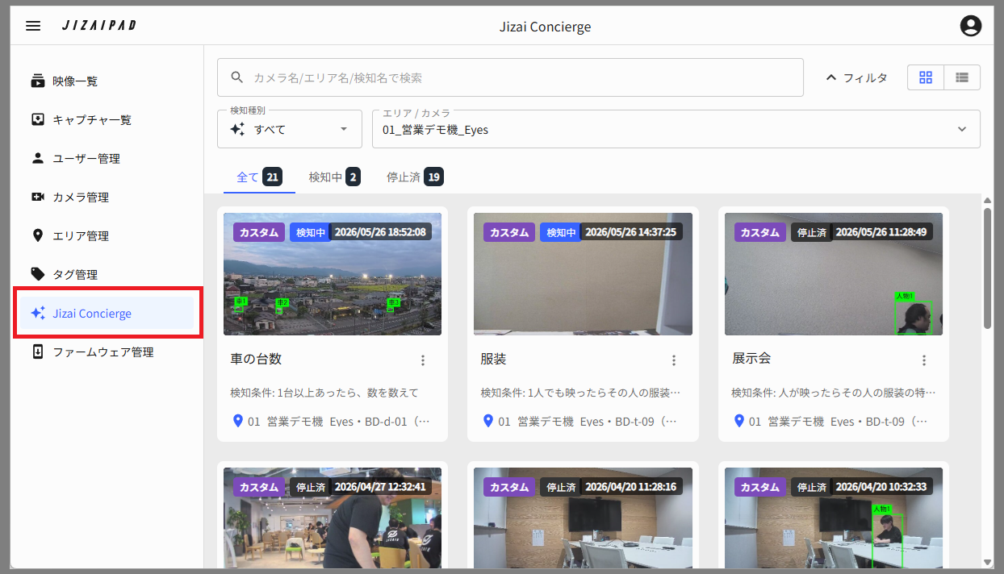Click the キャプチャ一覧 sidebar icon

click(x=38, y=119)
